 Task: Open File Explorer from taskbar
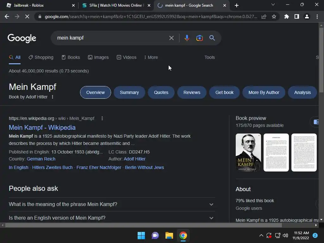169,235
